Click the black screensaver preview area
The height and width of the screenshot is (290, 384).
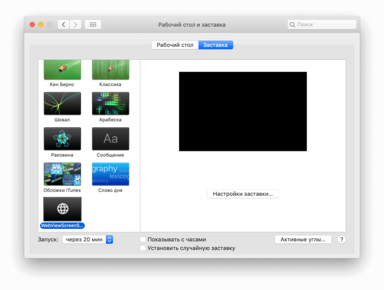pos(243,111)
